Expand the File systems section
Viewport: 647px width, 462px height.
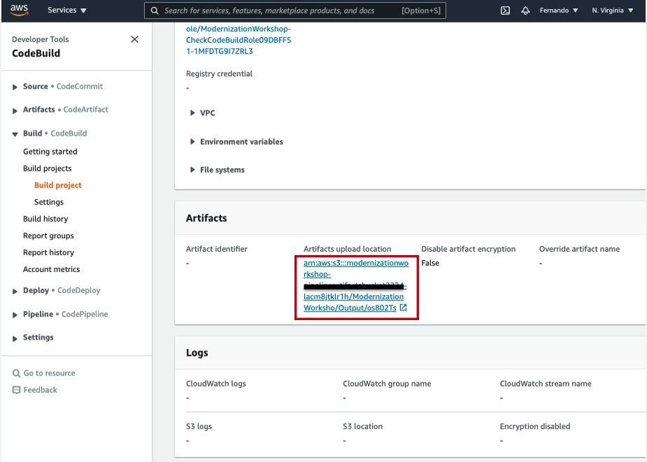pos(217,170)
